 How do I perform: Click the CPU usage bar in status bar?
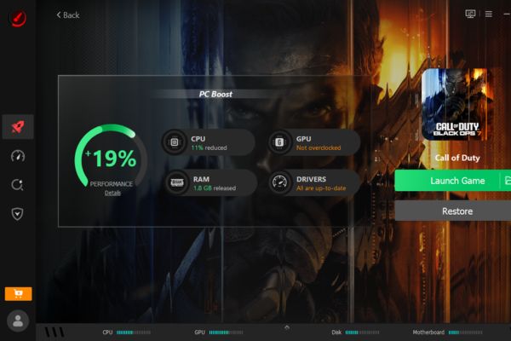pos(134,332)
